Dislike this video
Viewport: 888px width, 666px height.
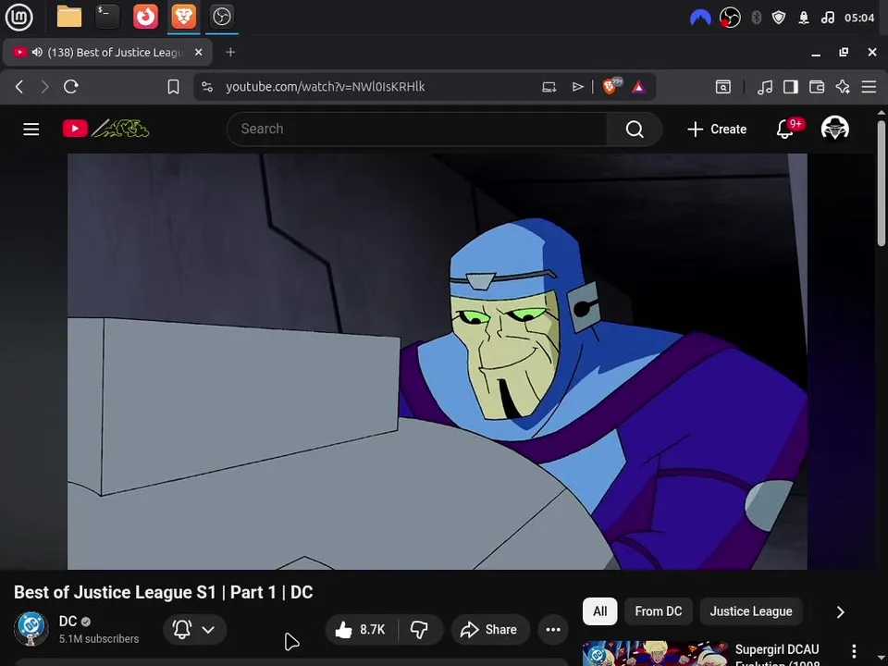click(x=420, y=629)
